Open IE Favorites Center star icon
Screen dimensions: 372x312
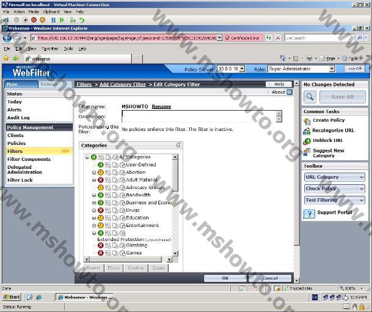pyautogui.click(x=6, y=58)
